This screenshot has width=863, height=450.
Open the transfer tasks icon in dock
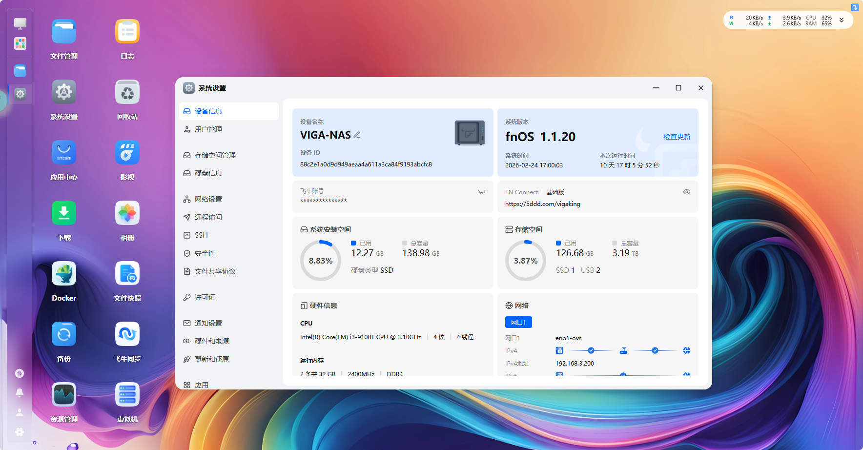pos(20,373)
